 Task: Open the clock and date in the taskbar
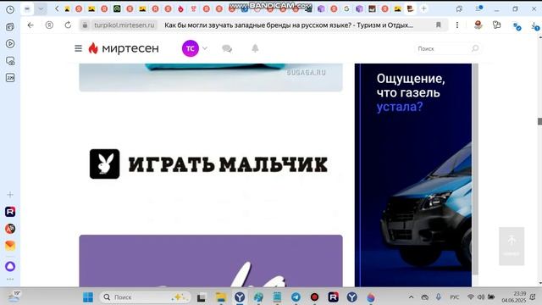(x=514, y=297)
